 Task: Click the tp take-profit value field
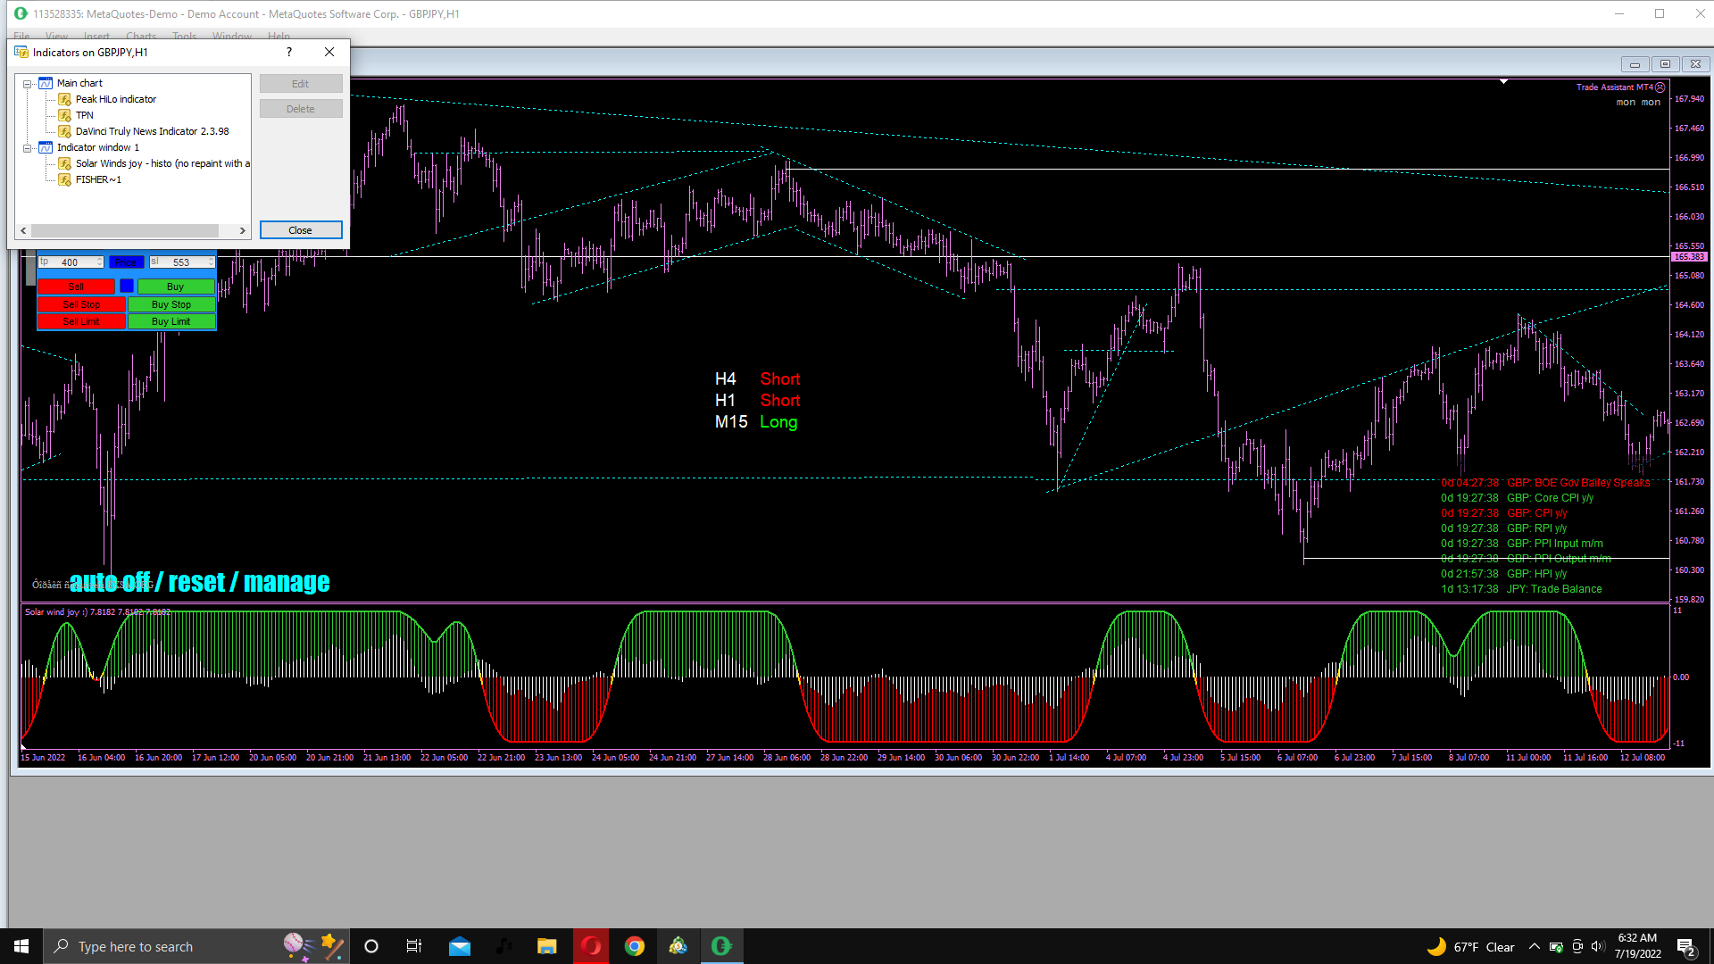click(70, 262)
